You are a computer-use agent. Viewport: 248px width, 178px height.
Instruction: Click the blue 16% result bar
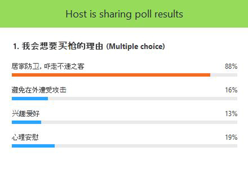[x=30, y=99]
